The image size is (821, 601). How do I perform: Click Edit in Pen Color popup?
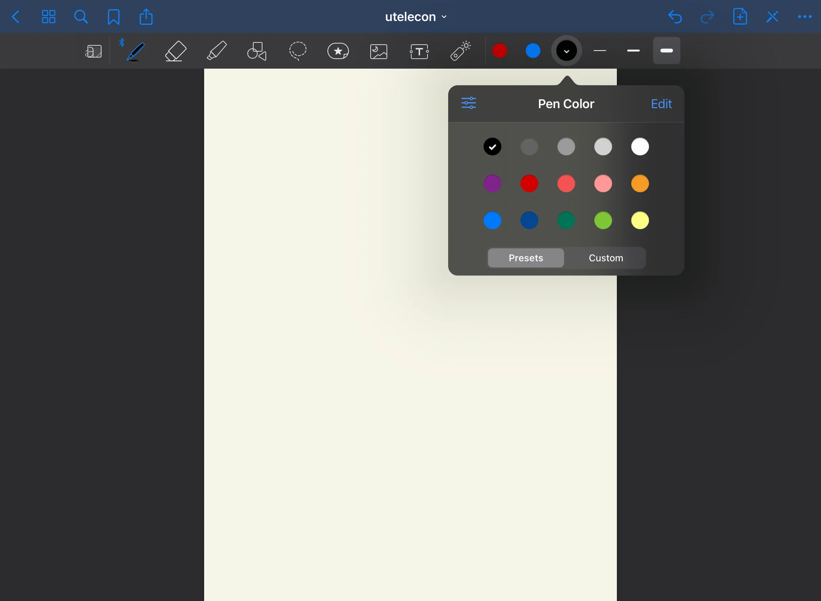(x=661, y=104)
